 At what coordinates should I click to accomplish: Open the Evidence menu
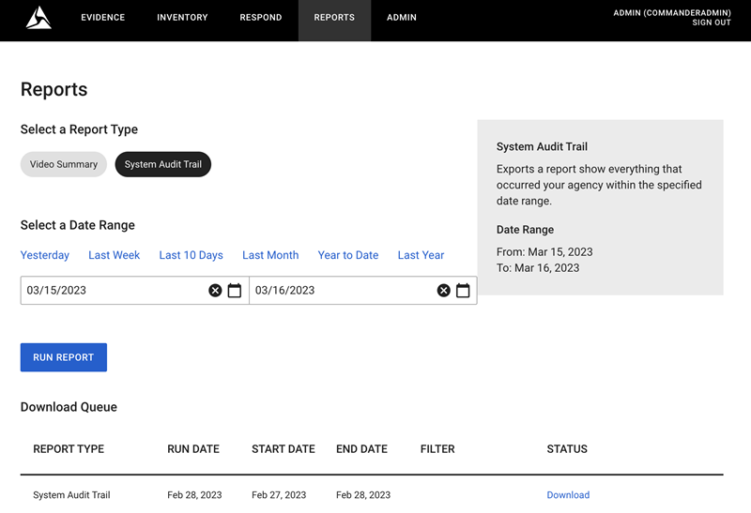point(103,18)
